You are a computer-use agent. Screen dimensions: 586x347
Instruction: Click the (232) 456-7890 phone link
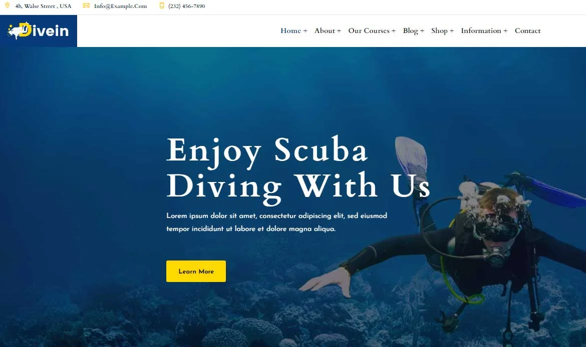point(186,6)
